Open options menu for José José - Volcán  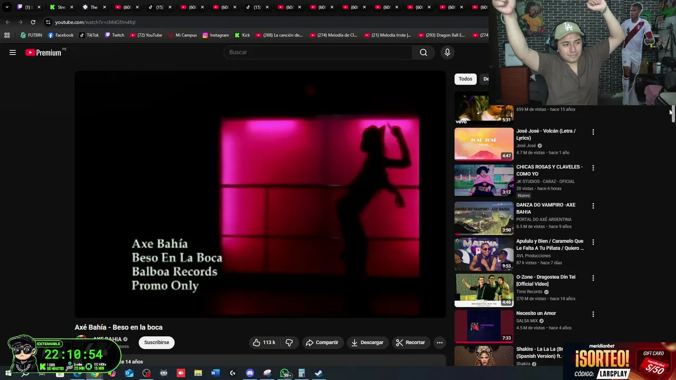[x=593, y=132]
